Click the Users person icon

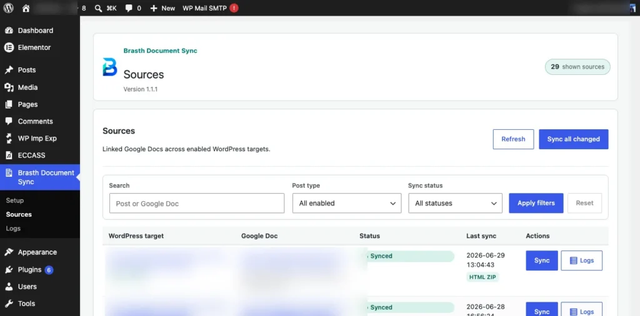[x=9, y=287]
